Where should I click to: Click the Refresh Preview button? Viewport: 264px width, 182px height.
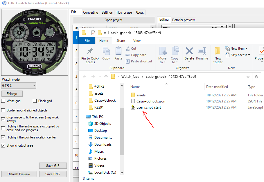19,174
